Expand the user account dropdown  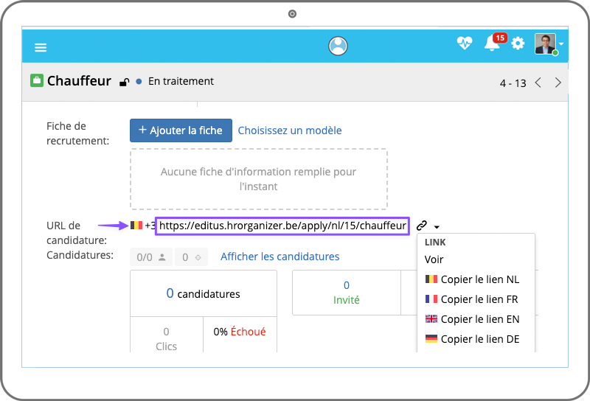pos(561,44)
